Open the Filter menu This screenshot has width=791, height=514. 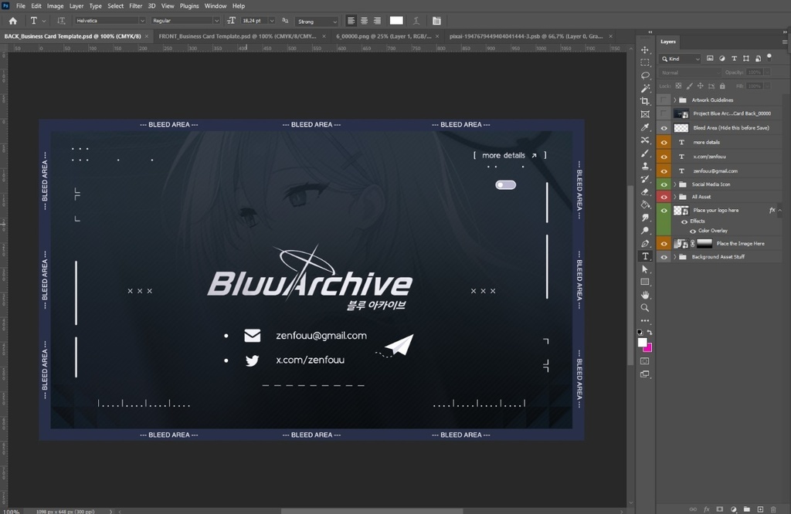pyautogui.click(x=136, y=5)
